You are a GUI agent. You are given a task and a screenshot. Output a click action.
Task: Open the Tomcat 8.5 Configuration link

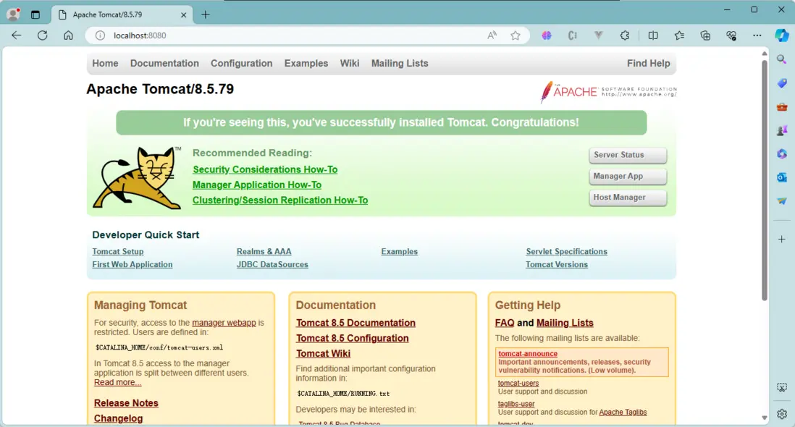352,339
